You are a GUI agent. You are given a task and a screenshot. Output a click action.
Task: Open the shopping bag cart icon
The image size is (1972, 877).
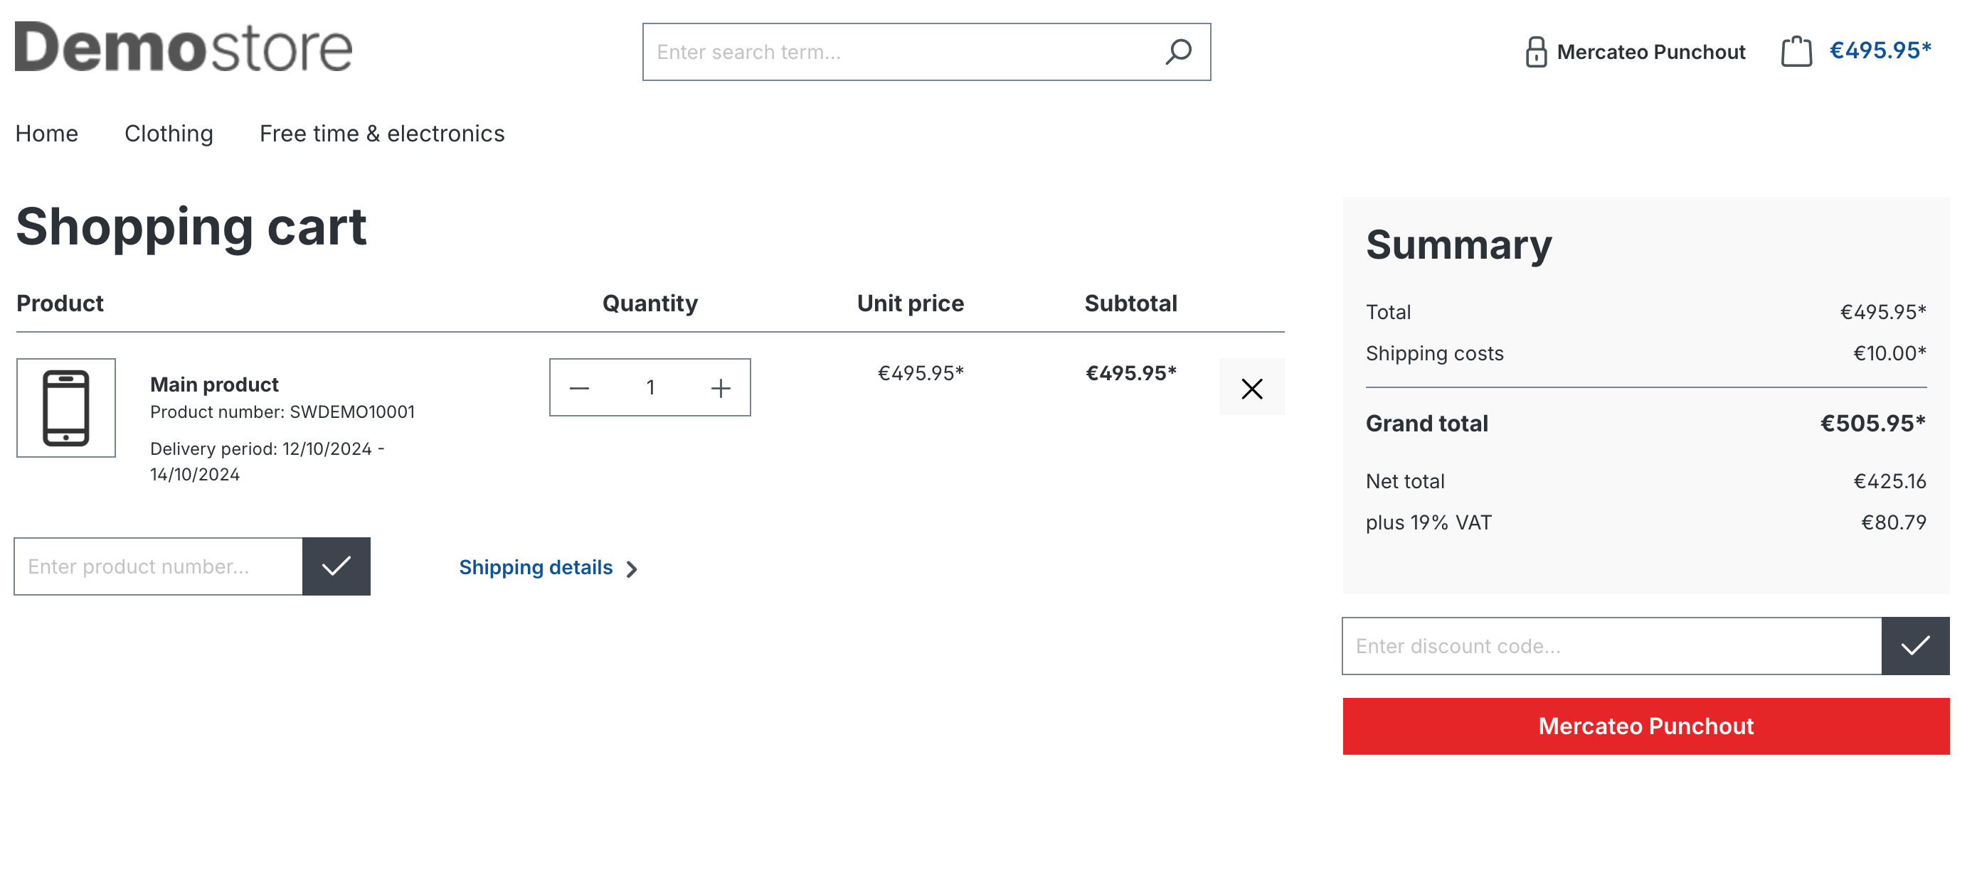tap(1796, 51)
